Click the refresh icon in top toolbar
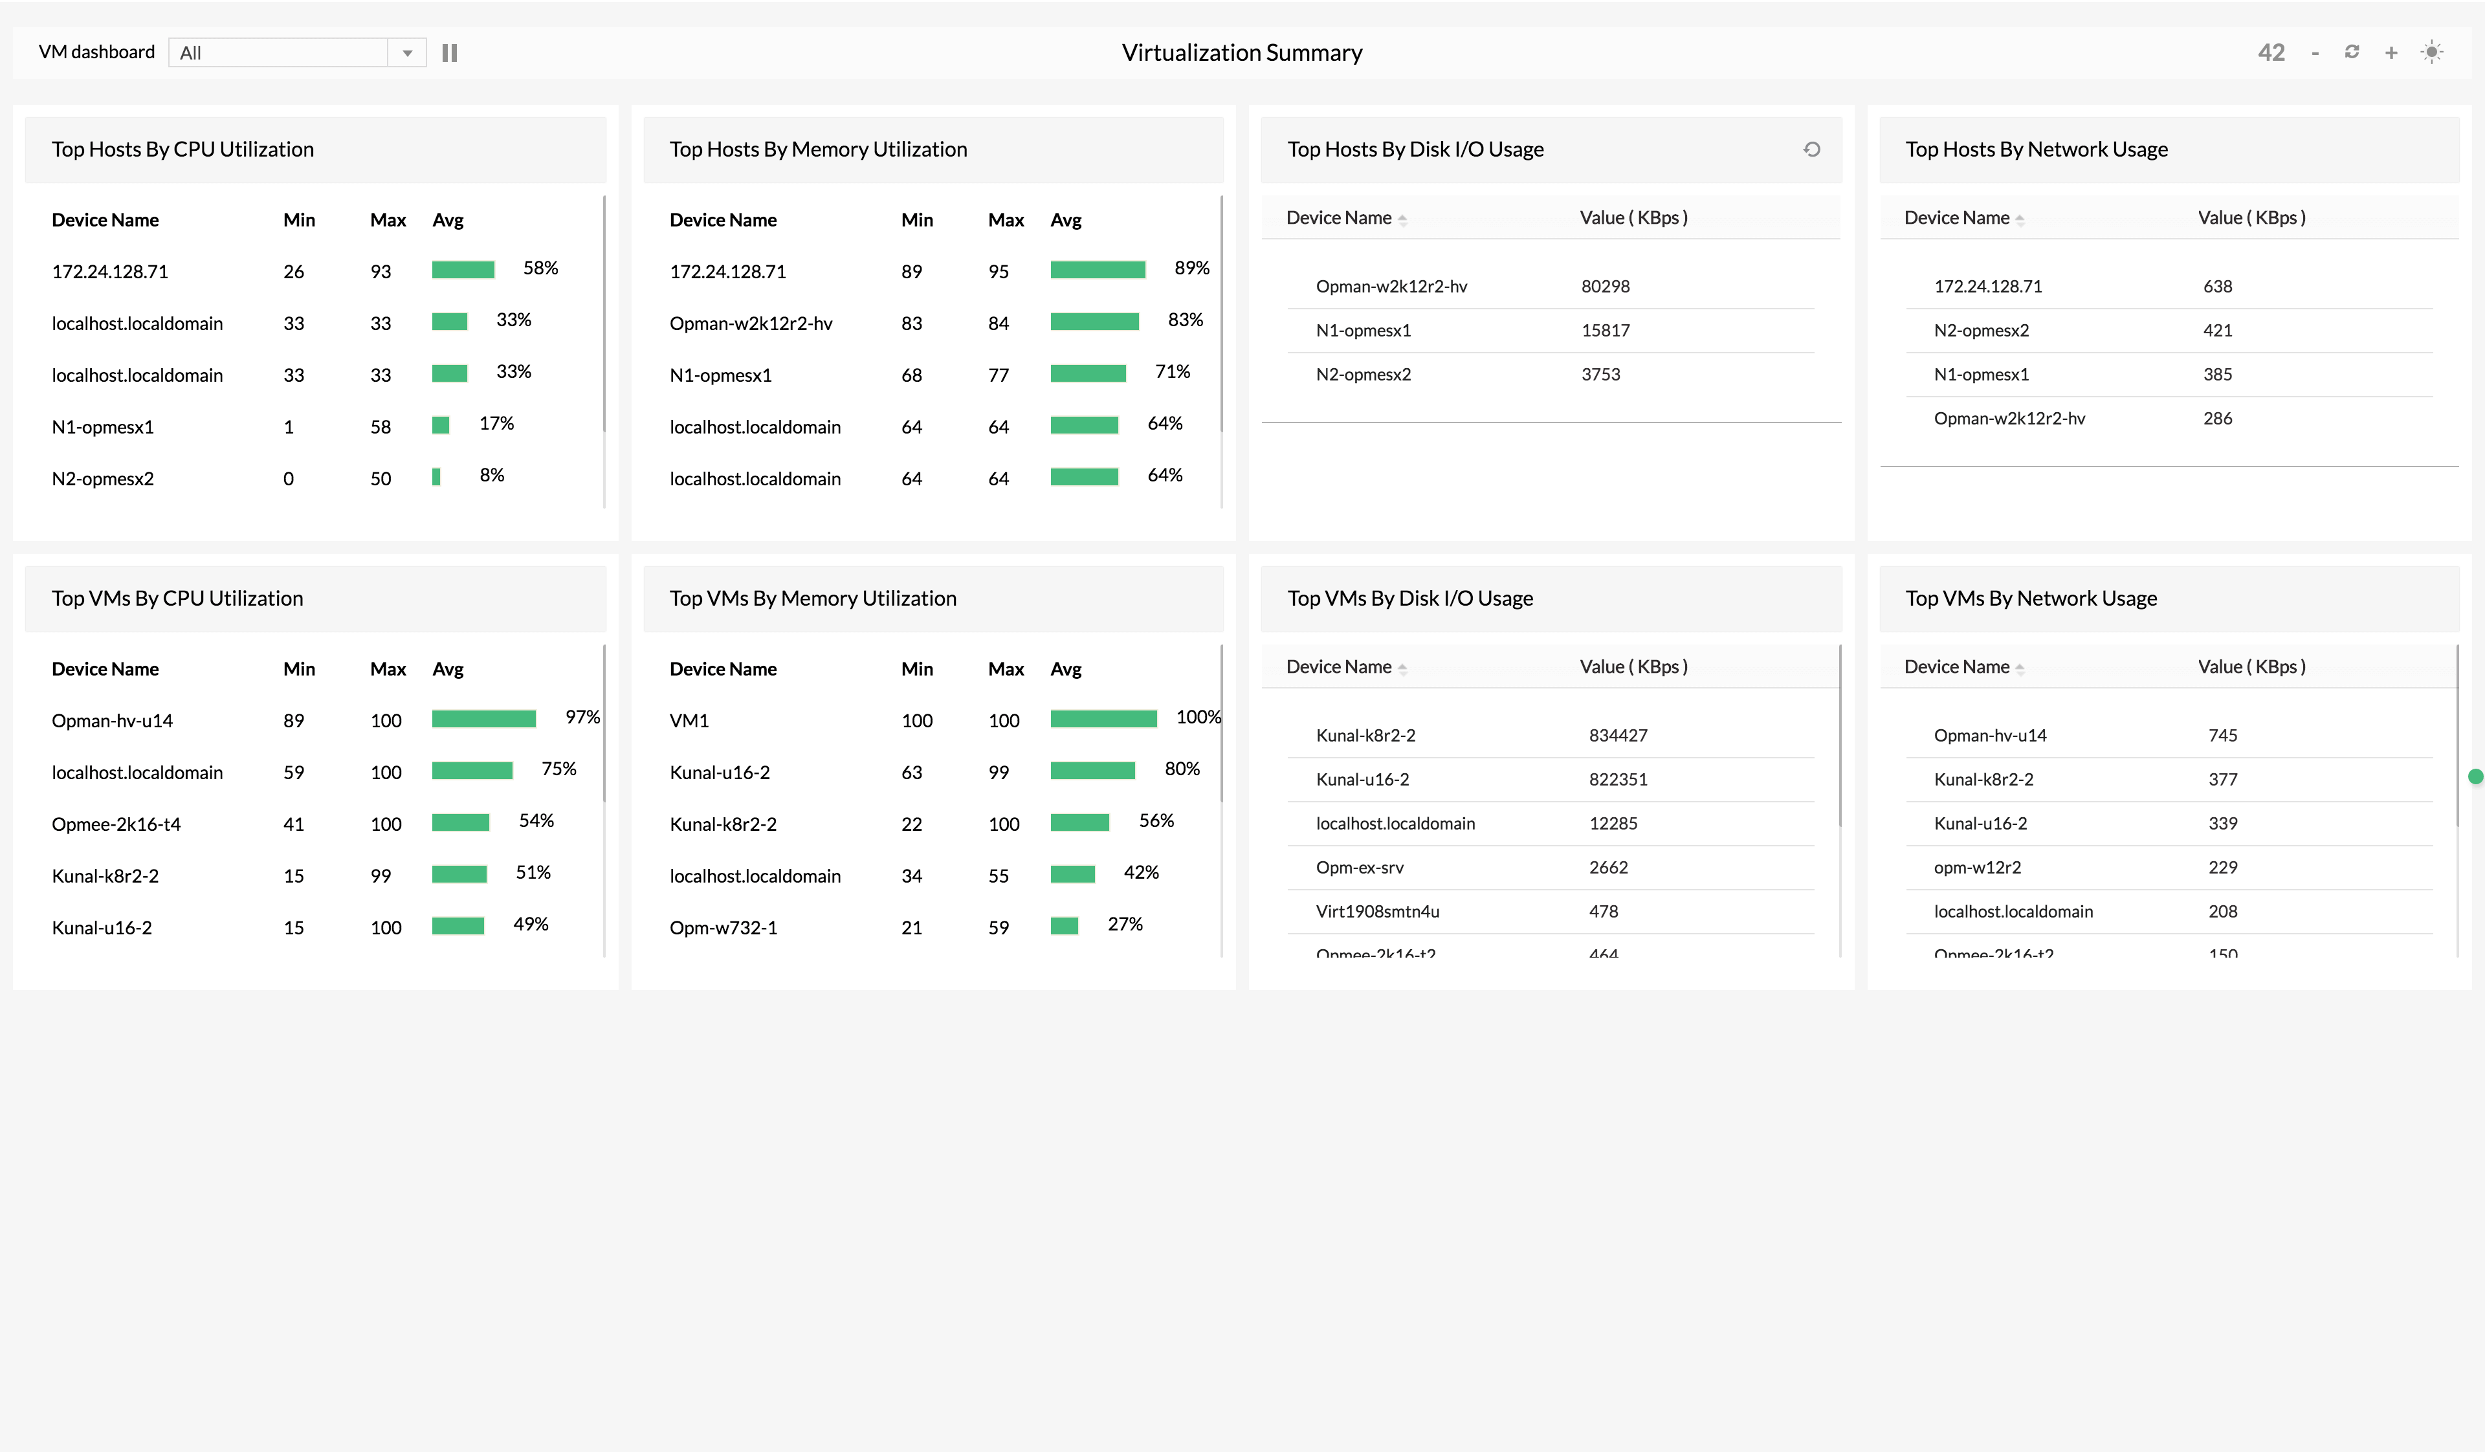Viewport: 2485px width, 1452px height. click(2352, 52)
